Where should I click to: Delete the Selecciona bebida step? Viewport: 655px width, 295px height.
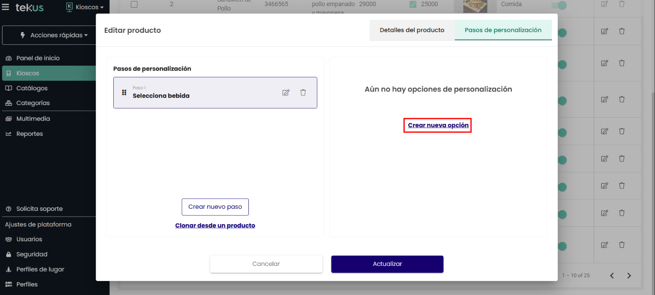click(x=303, y=93)
